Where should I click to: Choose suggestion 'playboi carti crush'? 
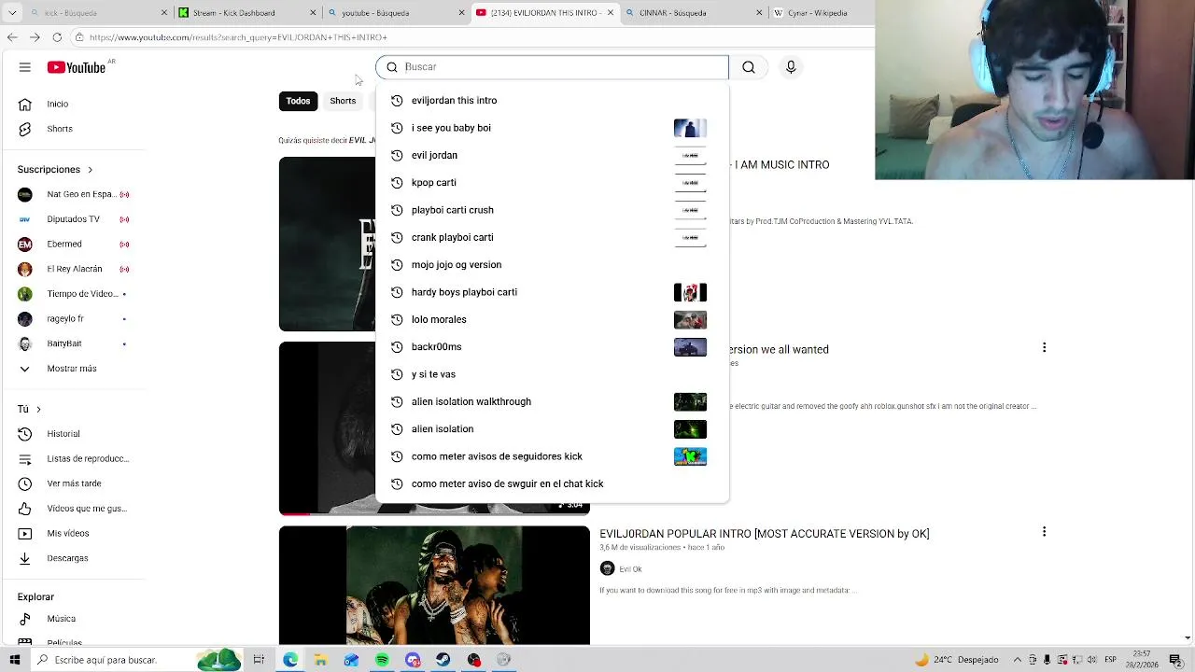click(552, 210)
